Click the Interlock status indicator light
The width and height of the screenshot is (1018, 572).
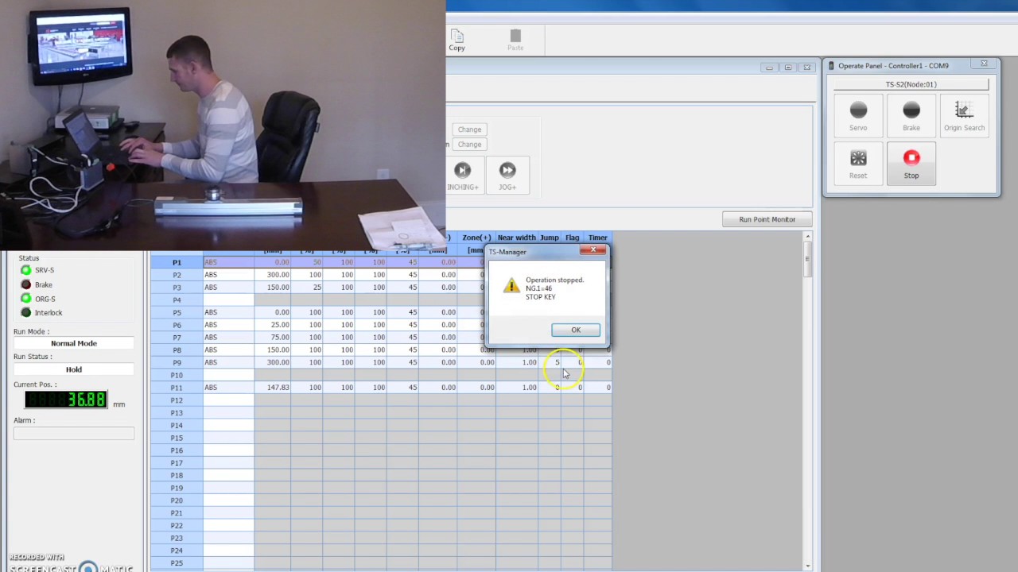click(x=26, y=313)
